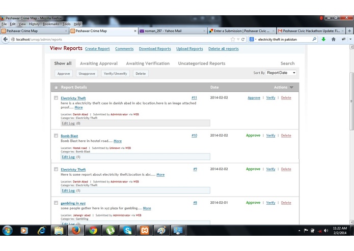This screenshot has height=251, width=354.
Task: Click the site identity globe icon in the address bar
Action: tap(13, 40)
